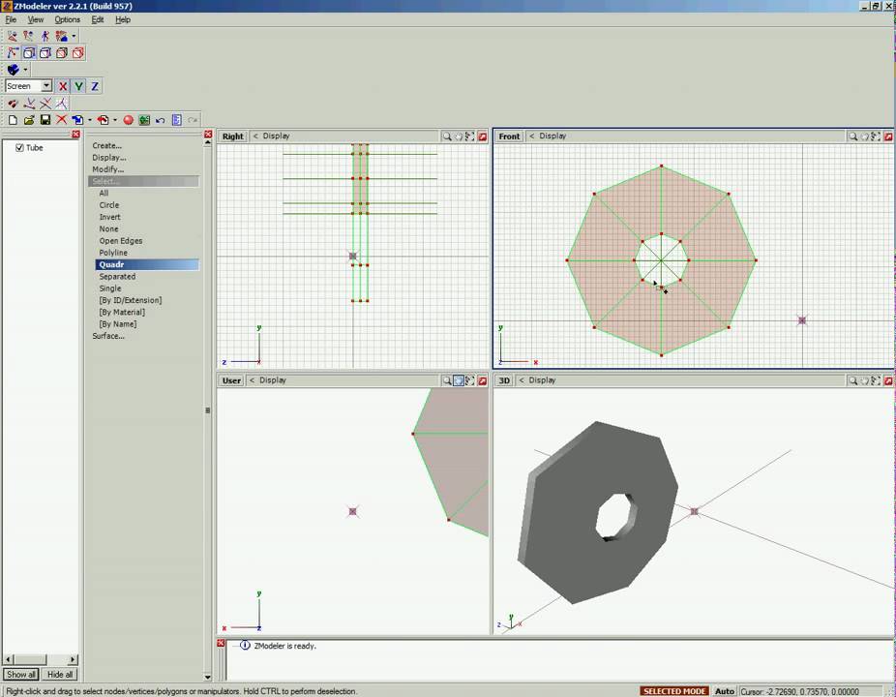896x697 pixels.
Task: Expand the Create... command group
Action: click(106, 146)
